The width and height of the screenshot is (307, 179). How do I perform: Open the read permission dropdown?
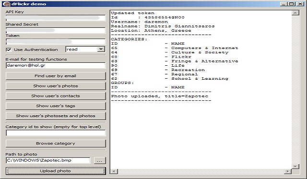pyautogui.click(x=101, y=49)
